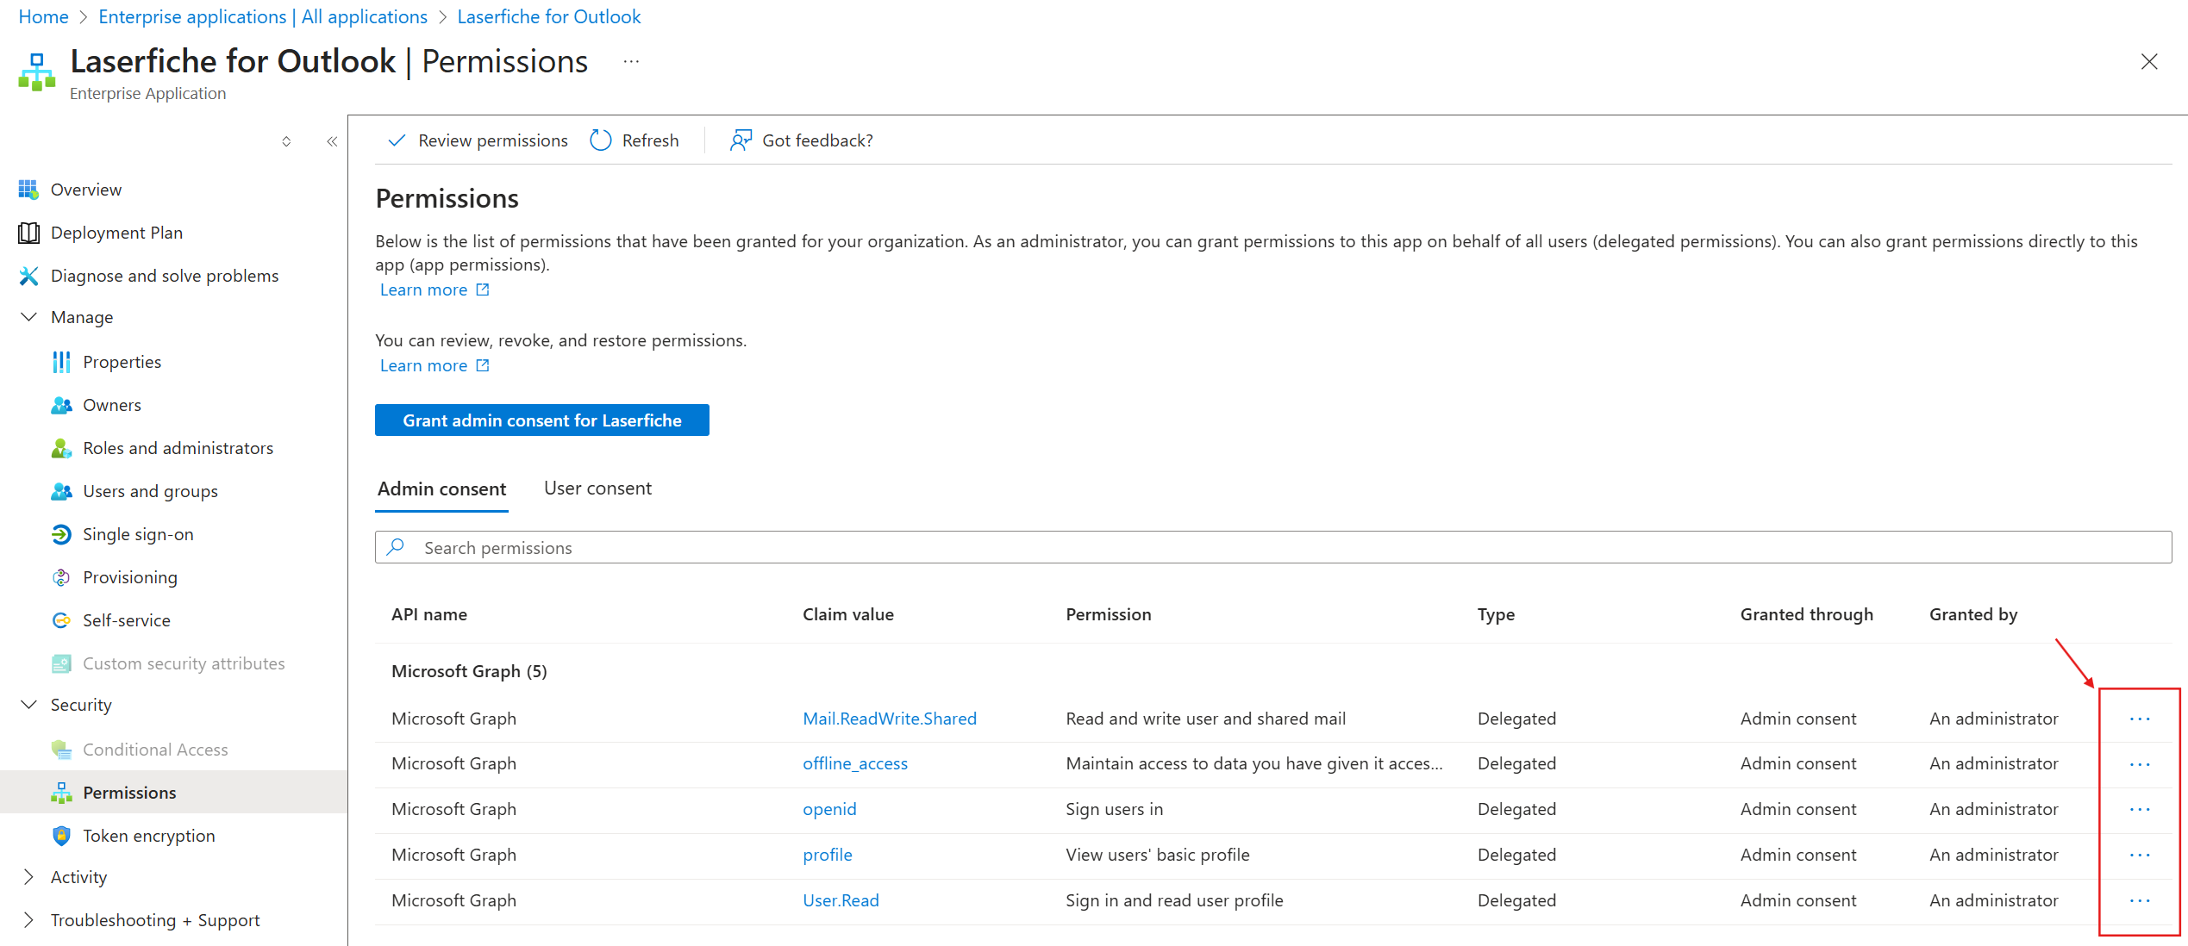Open the row menu for Mail.ReadWrite.Shared

click(x=2140, y=719)
